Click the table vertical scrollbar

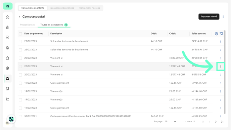(x=225, y=72)
